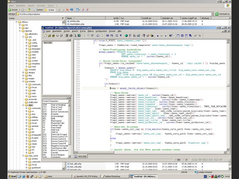239x179 pixels.
Task: Open TextPad's Fenster menu
Action: [112, 31]
